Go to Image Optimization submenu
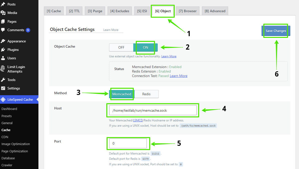This screenshot has width=299, height=169. pyautogui.click(x=16, y=144)
